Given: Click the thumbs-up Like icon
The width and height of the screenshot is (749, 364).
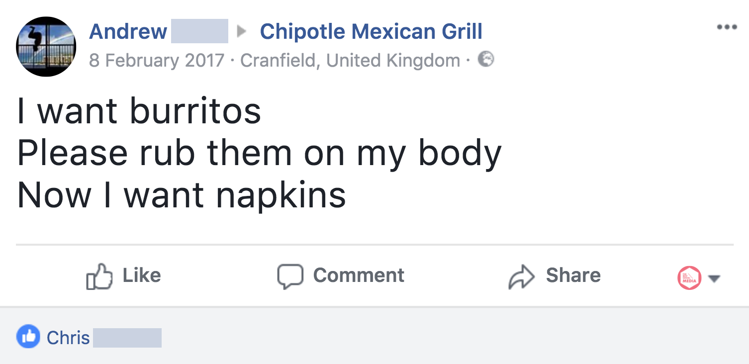Looking at the screenshot, I should pos(99,276).
